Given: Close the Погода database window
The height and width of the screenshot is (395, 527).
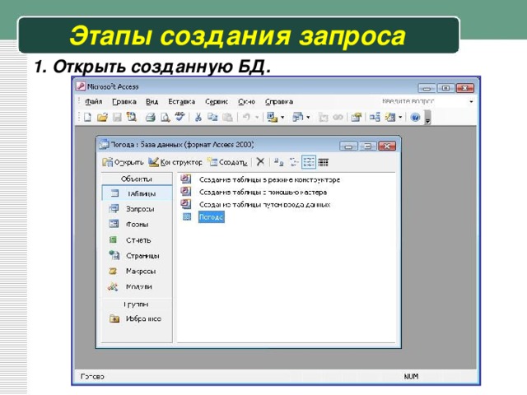Looking at the screenshot, I should (387, 146).
